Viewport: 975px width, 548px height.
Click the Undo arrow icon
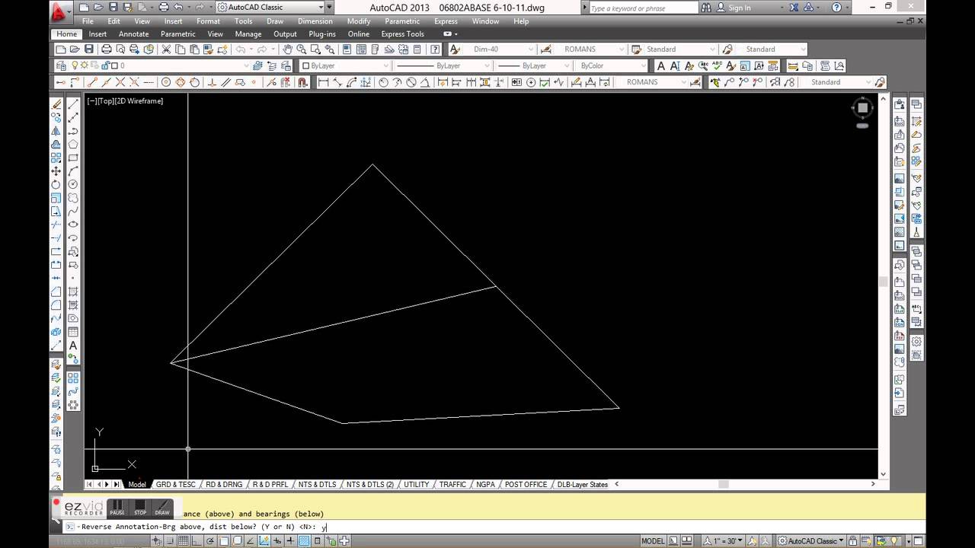pyautogui.click(x=241, y=49)
